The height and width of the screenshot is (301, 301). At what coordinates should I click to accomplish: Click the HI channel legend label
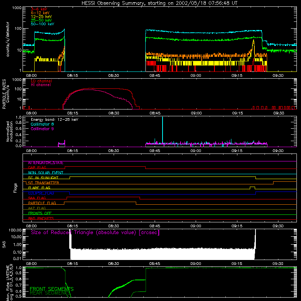(41, 85)
